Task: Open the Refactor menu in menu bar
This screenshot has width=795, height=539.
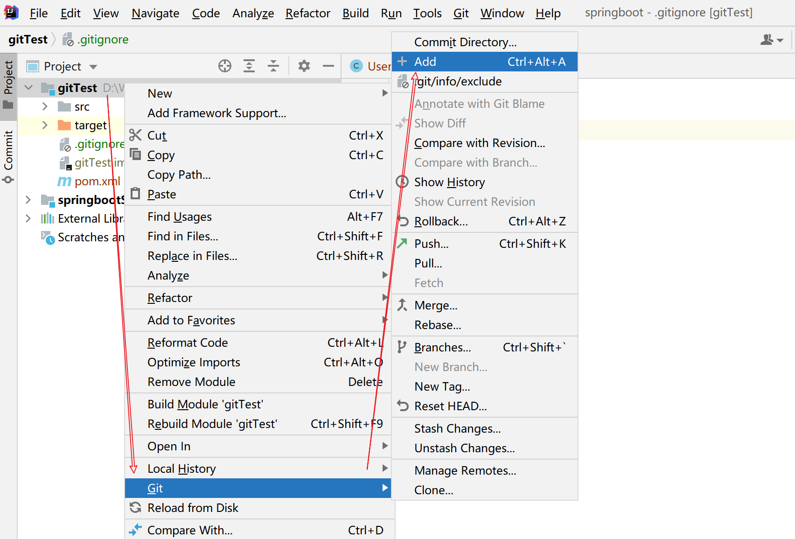Action: (x=307, y=13)
